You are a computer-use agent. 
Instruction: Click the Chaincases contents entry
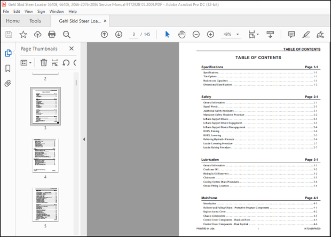[x=209, y=177]
